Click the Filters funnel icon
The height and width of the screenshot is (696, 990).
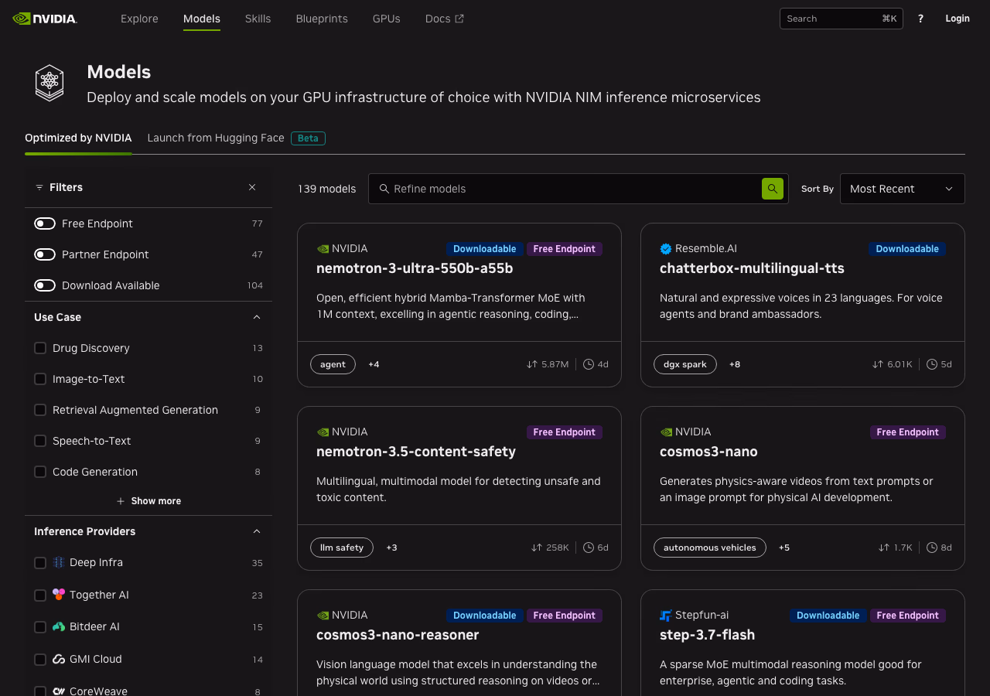click(39, 187)
